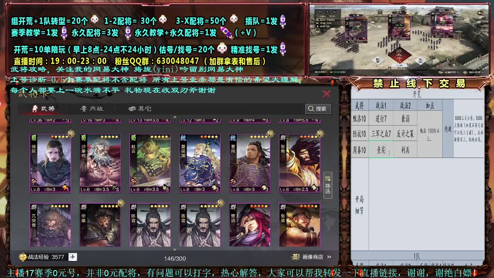Click the 146/300 card count
This screenshot has width=494, height=278.
coord(175,258)
